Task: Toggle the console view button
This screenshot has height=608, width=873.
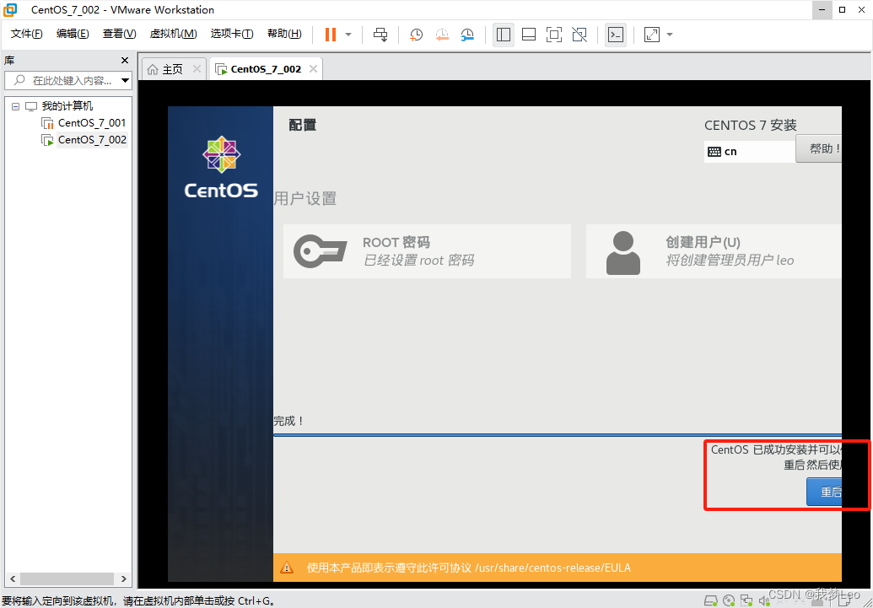Action: (615, 35)
